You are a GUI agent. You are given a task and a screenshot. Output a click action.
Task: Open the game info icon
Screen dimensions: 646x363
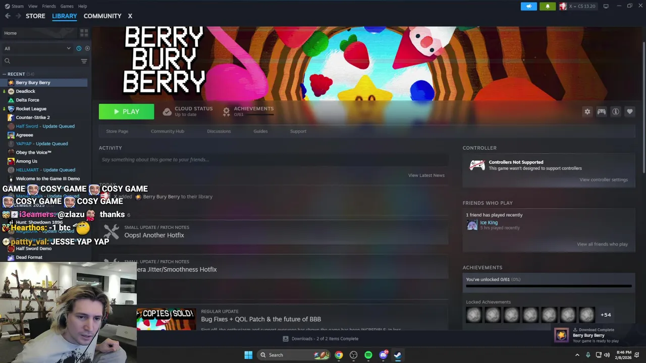[615, 112]
